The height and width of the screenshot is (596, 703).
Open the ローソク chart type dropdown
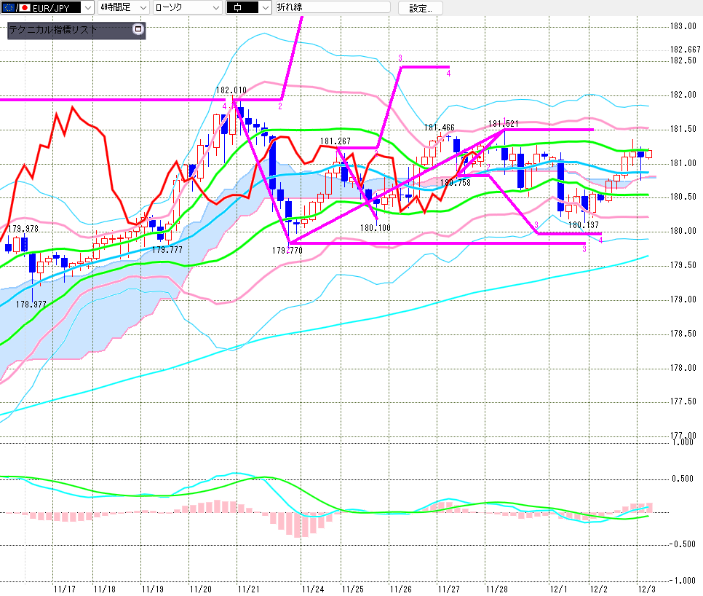pyautogui.click(x=216, y=8)
